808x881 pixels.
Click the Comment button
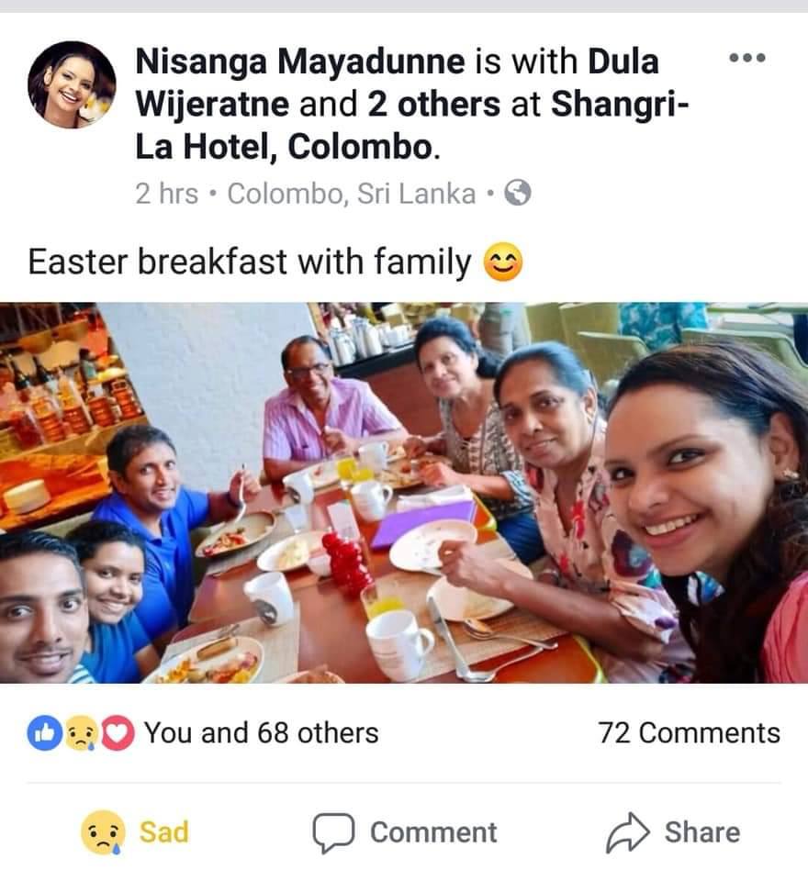click(x=405, y=832)
